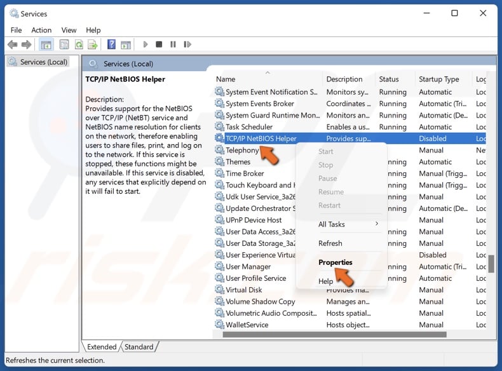Click the Export List toolbar icon
The height and width of the screenshot is (371, 502).
(93, 44)
